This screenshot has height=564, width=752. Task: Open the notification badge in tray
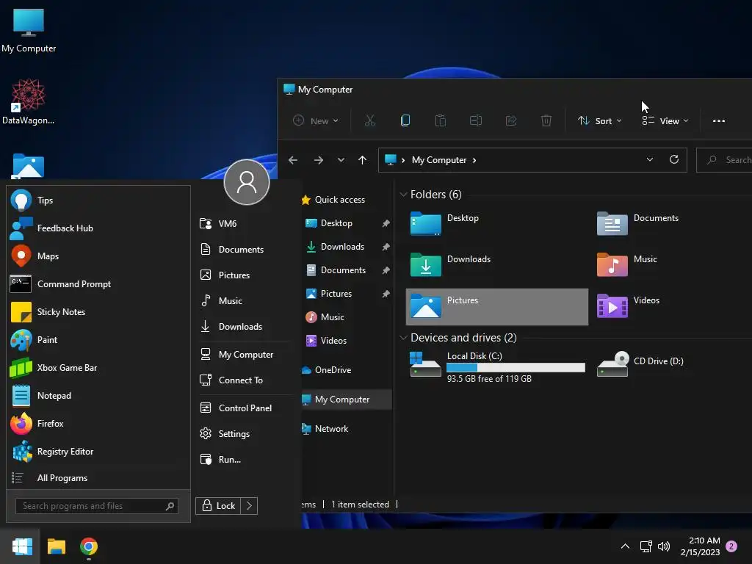[731, 546]
